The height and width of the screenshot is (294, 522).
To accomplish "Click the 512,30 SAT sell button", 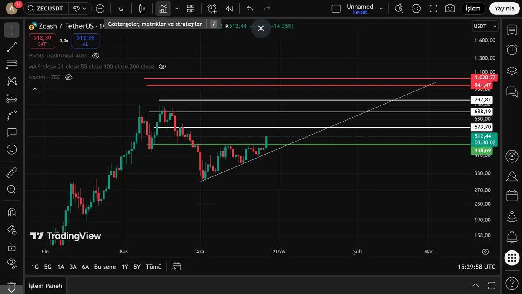I will pos(42,41).
